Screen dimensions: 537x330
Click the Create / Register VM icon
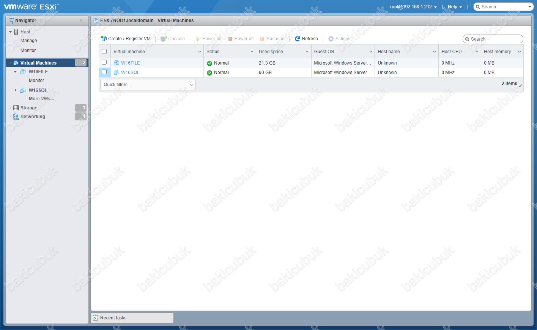click(x=104, y=39)
